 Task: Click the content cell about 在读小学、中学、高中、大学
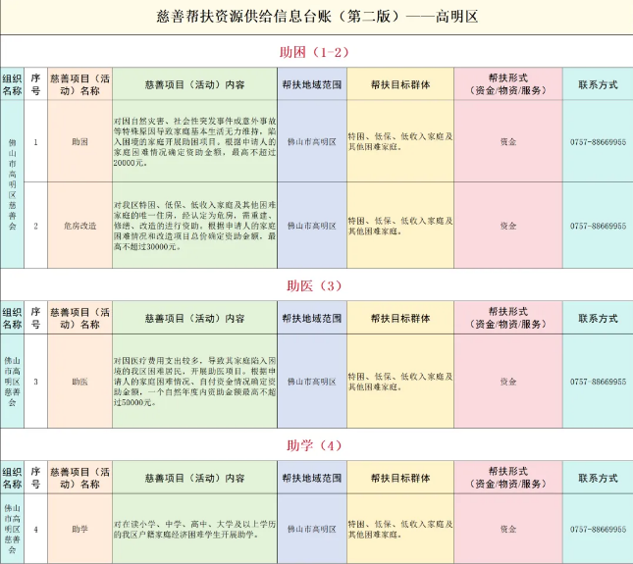point(195,529)
